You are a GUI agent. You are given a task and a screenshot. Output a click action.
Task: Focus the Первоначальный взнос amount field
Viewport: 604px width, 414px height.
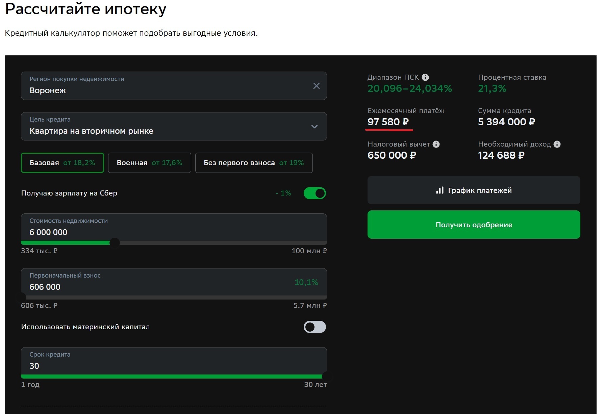click(152, 287)
